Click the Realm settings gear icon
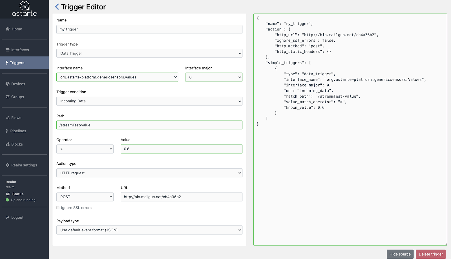Viewport: 451px width, 259px height. point(7,165)
